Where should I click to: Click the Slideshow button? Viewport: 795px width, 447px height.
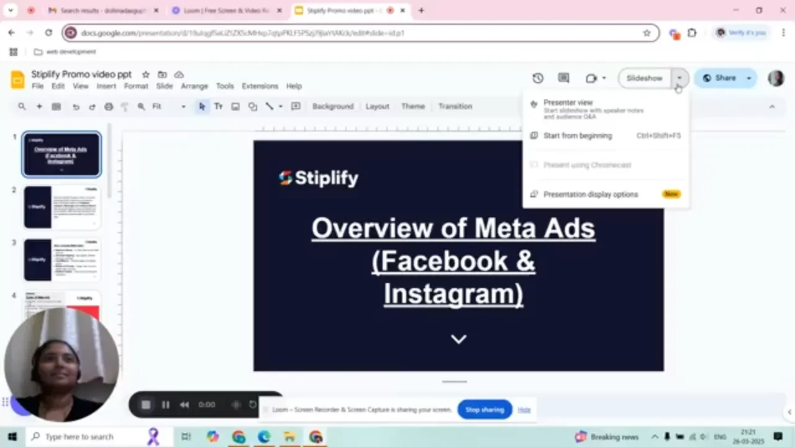(x=645, y=78)
